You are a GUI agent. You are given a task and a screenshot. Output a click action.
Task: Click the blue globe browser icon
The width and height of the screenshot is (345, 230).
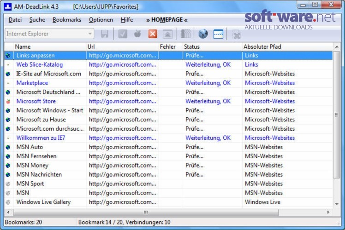[203, 34]
